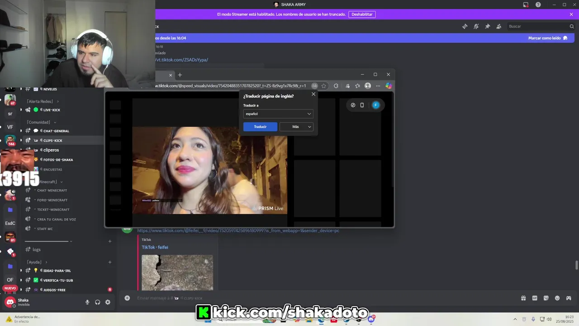This screenshot has height=326, width=579.
Task: Click Marcar como leído
Action: [x=547, y=38]
